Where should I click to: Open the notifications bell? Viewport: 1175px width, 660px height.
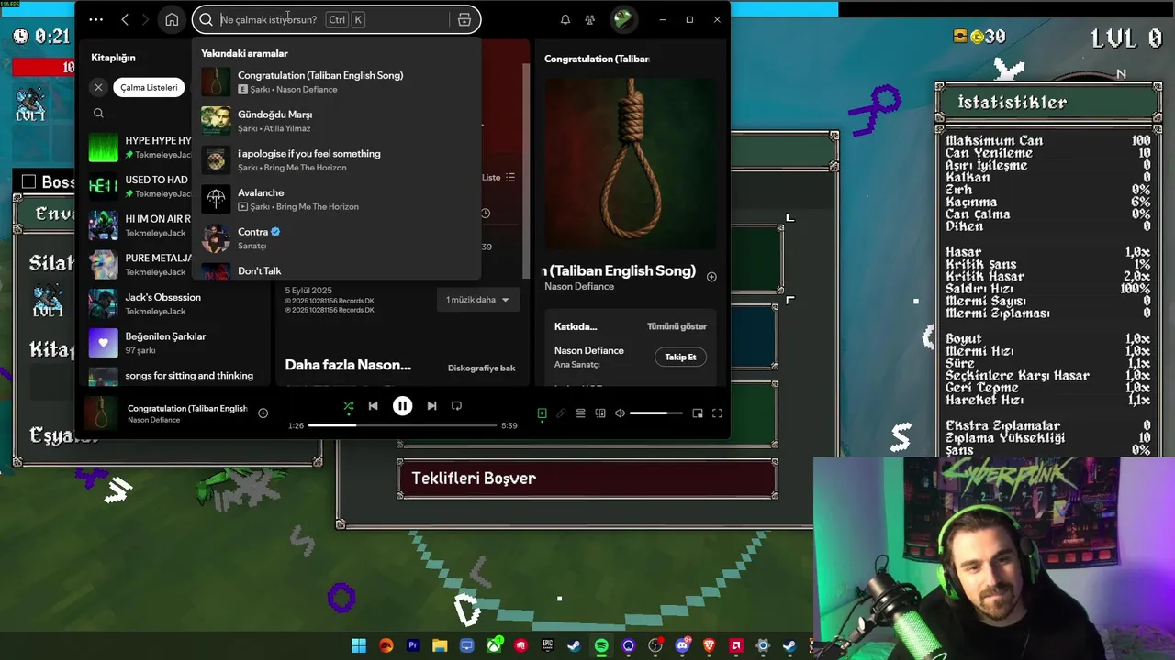click(x=565, y=19)
